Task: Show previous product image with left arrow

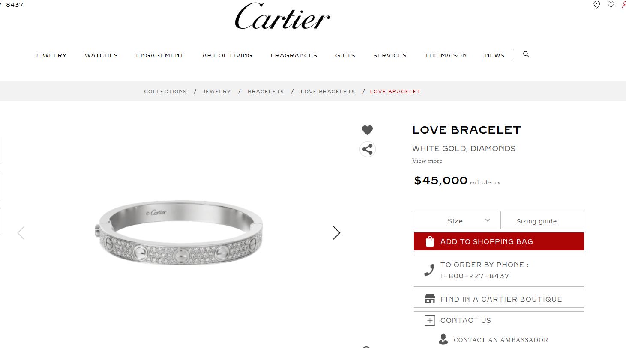Action: [21, 233]
